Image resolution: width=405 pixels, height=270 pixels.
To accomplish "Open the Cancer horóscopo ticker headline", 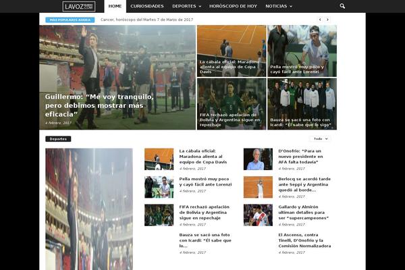I will (x=146, y=20).
